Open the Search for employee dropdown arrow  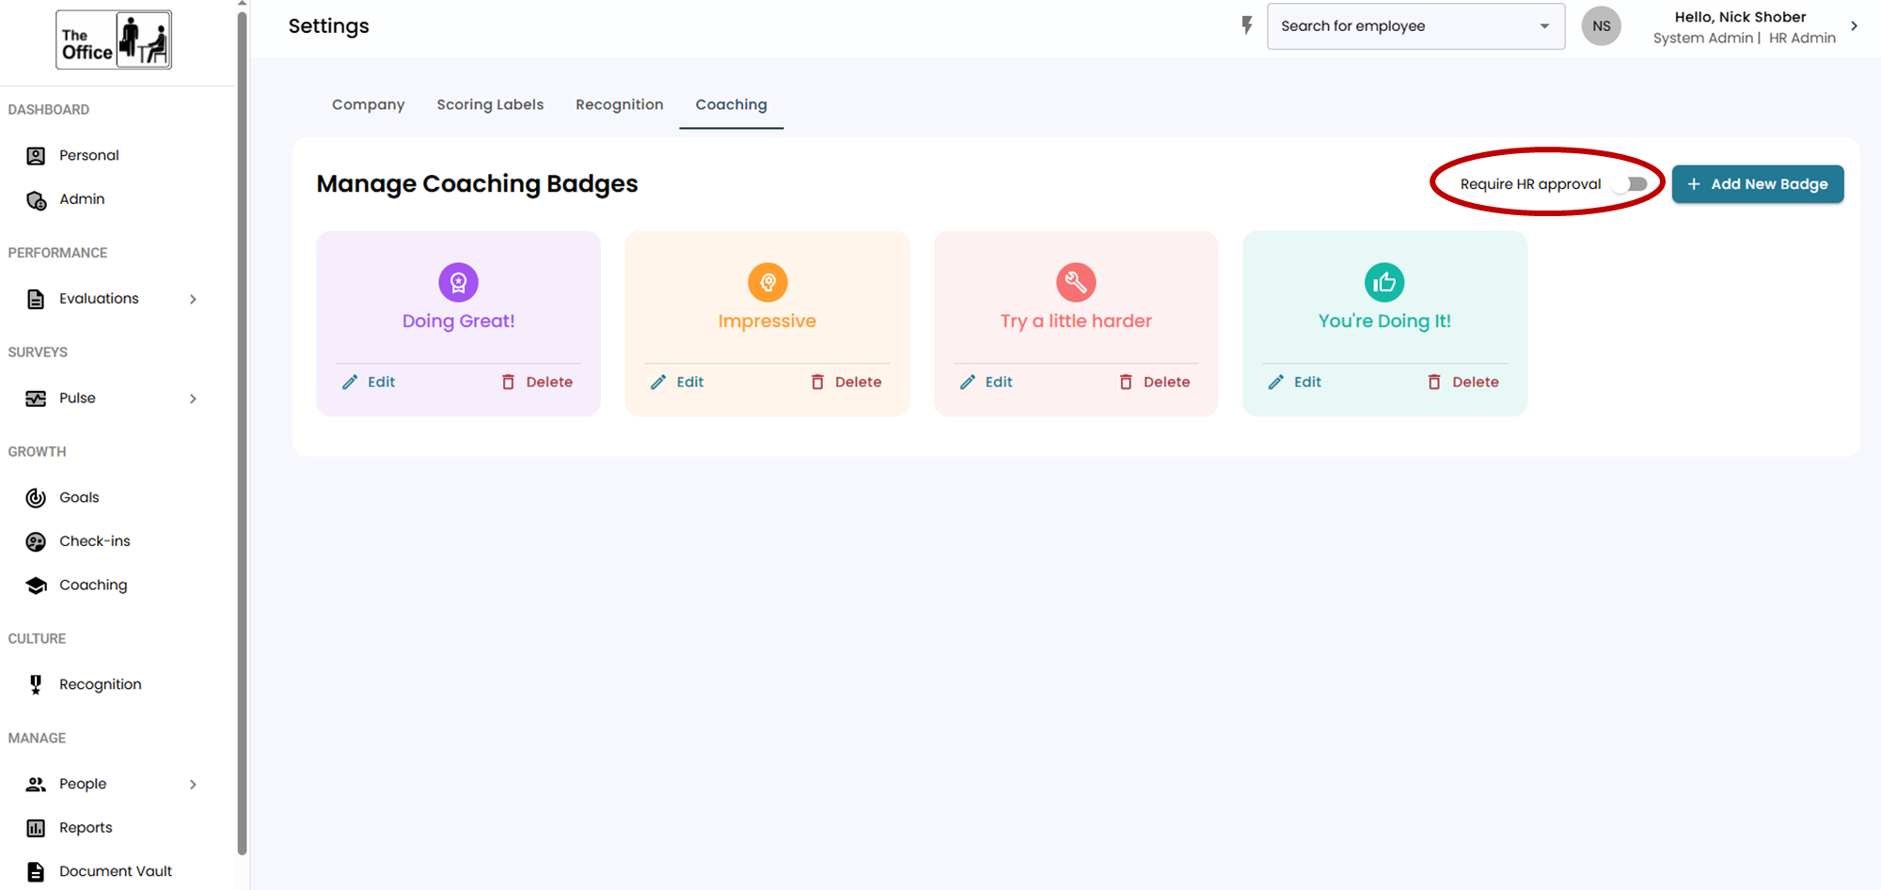1544,26
